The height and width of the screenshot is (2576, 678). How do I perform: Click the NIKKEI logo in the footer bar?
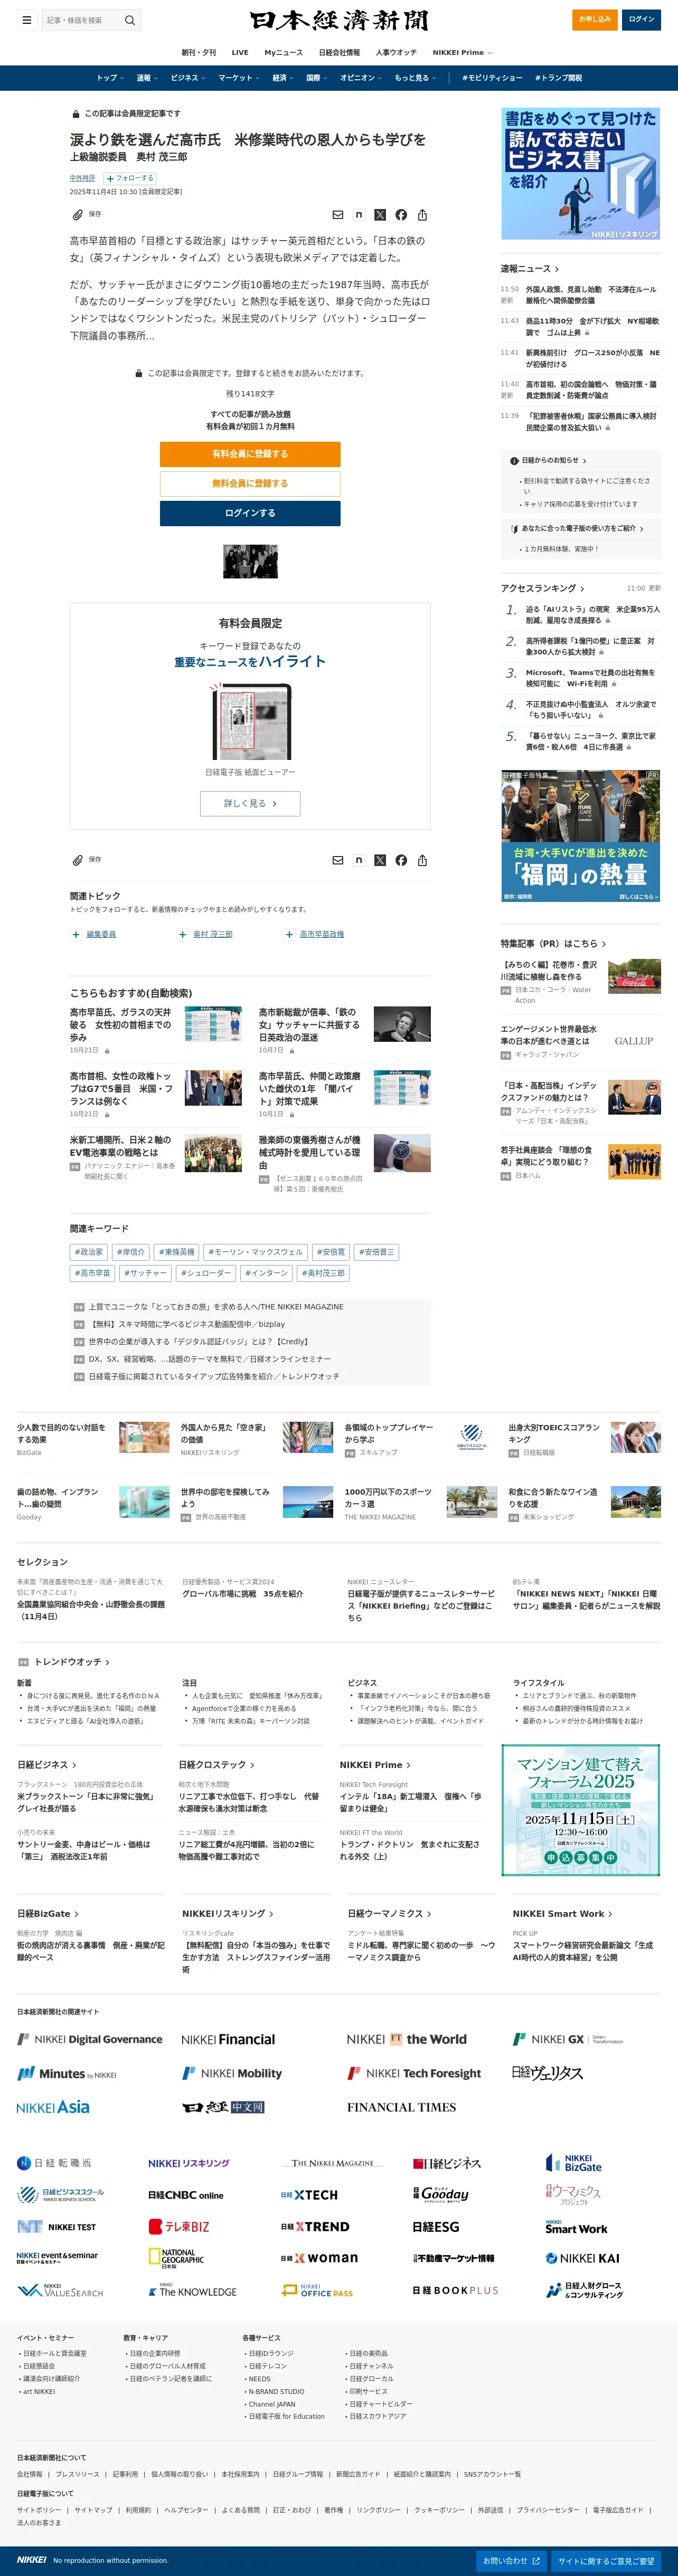31,2560
